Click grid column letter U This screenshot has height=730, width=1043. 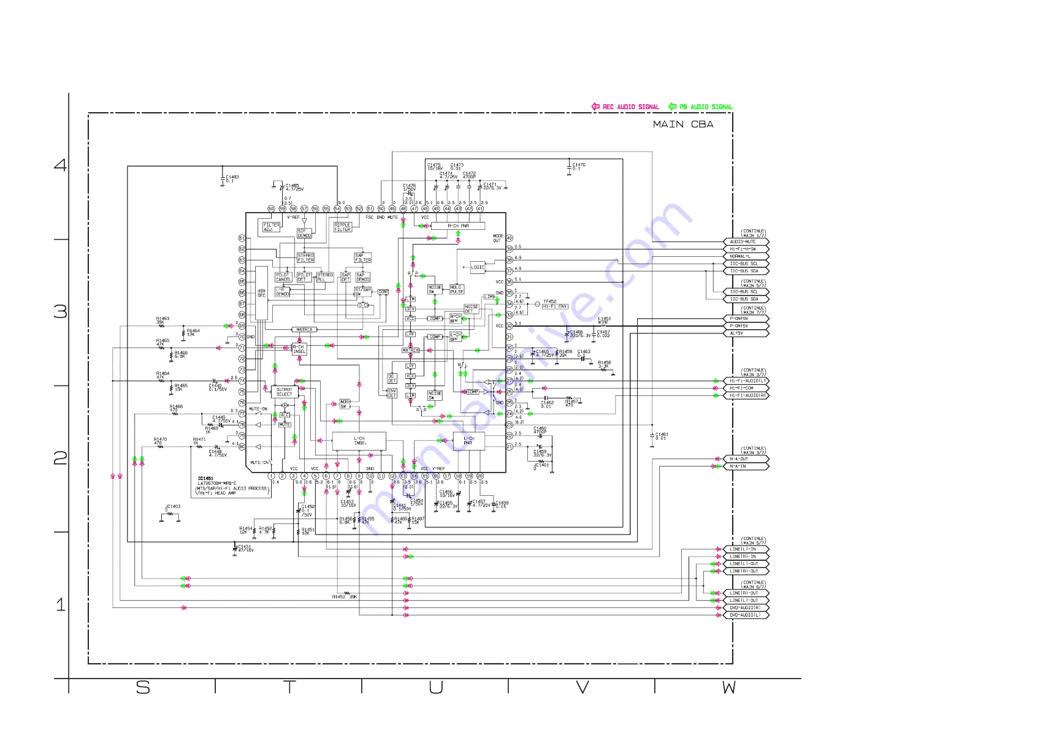click(x=436, y=688)
